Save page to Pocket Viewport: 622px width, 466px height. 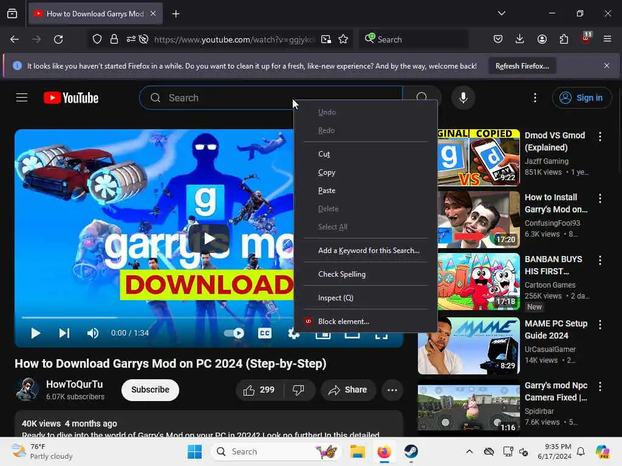(x=498, y=39)
